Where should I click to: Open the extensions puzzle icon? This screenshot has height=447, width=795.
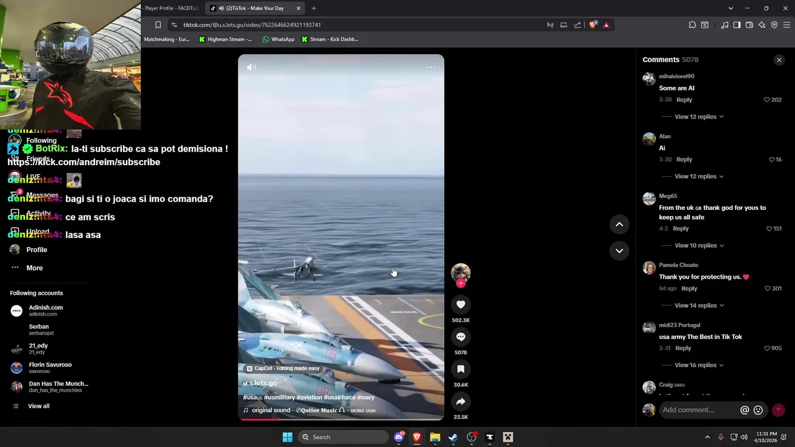(693, 25)
